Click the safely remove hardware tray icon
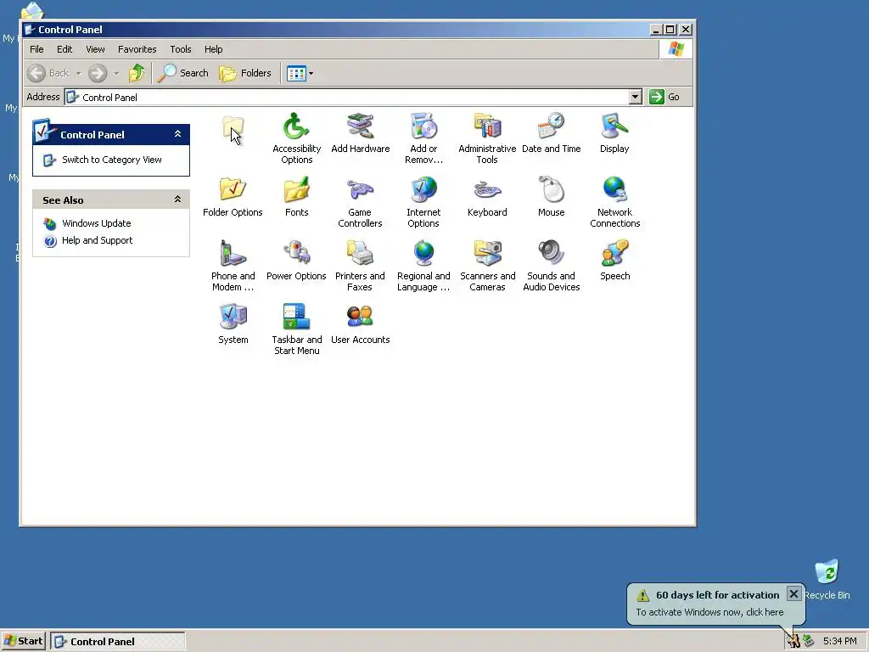869x652 pixels. tap(809, 642)
